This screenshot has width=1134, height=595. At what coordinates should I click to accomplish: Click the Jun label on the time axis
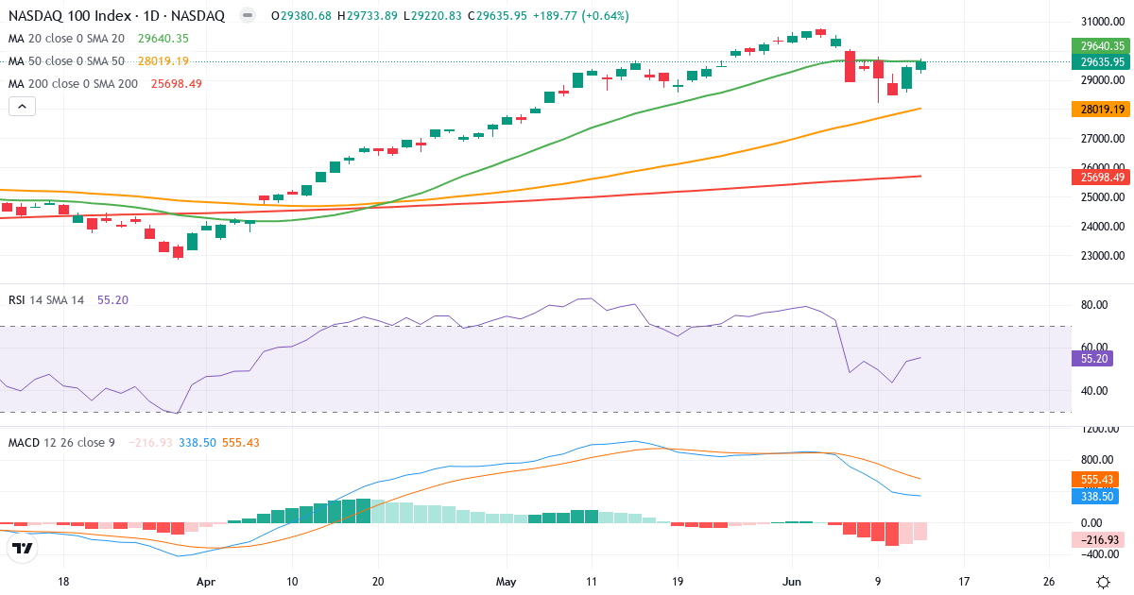pos(792,583)
